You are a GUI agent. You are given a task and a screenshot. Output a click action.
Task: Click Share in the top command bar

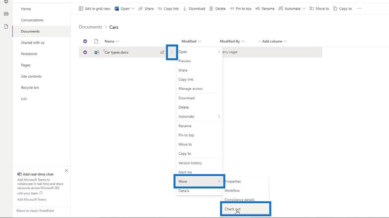click(146, 9)
